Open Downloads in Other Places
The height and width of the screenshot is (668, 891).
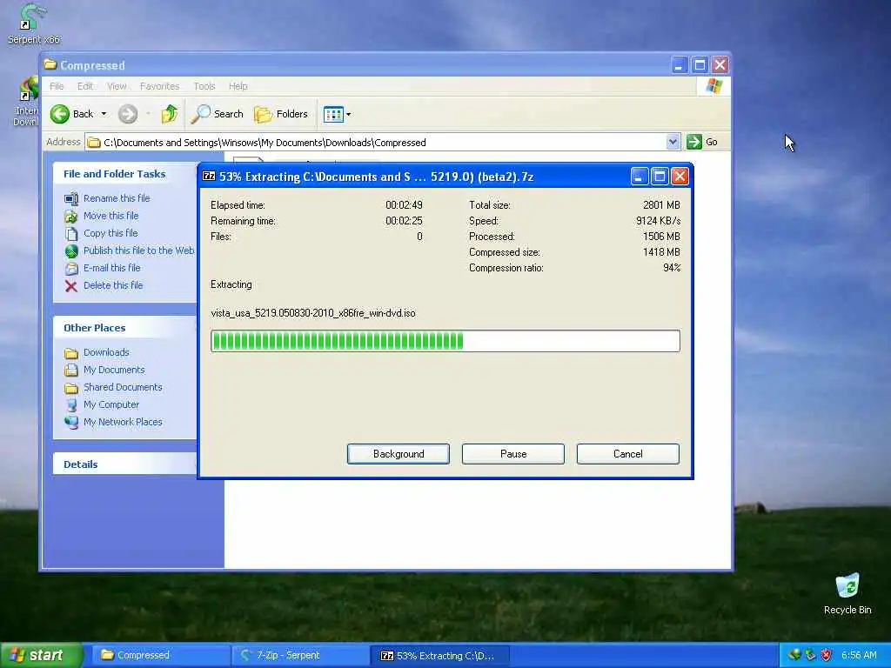point(106,353)
